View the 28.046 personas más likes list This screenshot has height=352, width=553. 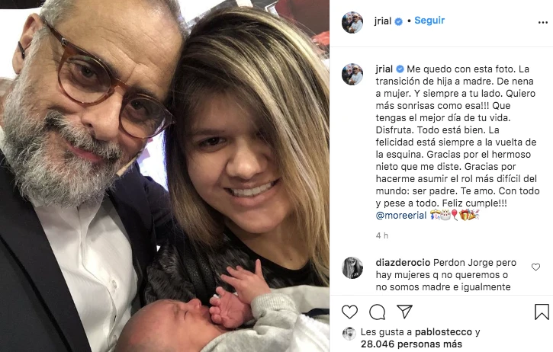pos(411,344)
